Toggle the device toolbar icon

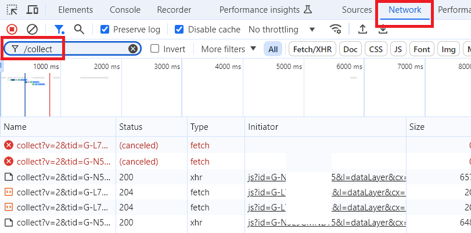click(33, 10)
